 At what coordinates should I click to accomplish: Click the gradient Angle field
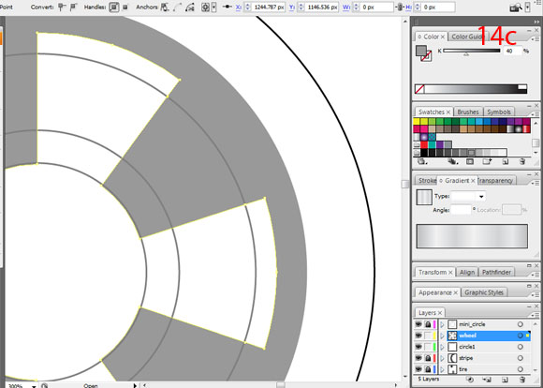pos(461,210)
